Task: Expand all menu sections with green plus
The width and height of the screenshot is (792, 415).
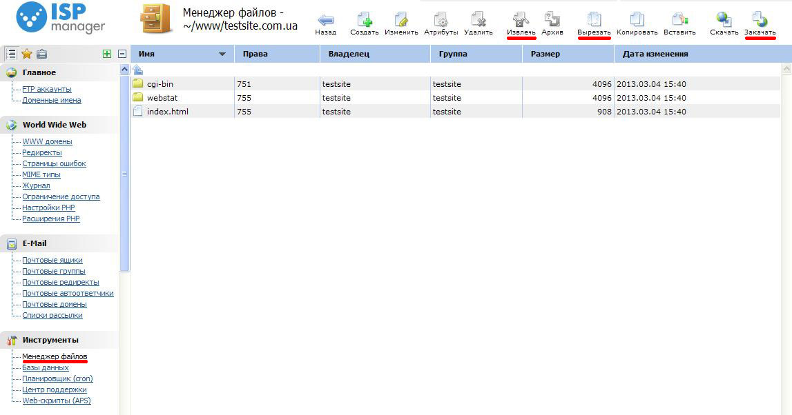Action: [106, 54]
